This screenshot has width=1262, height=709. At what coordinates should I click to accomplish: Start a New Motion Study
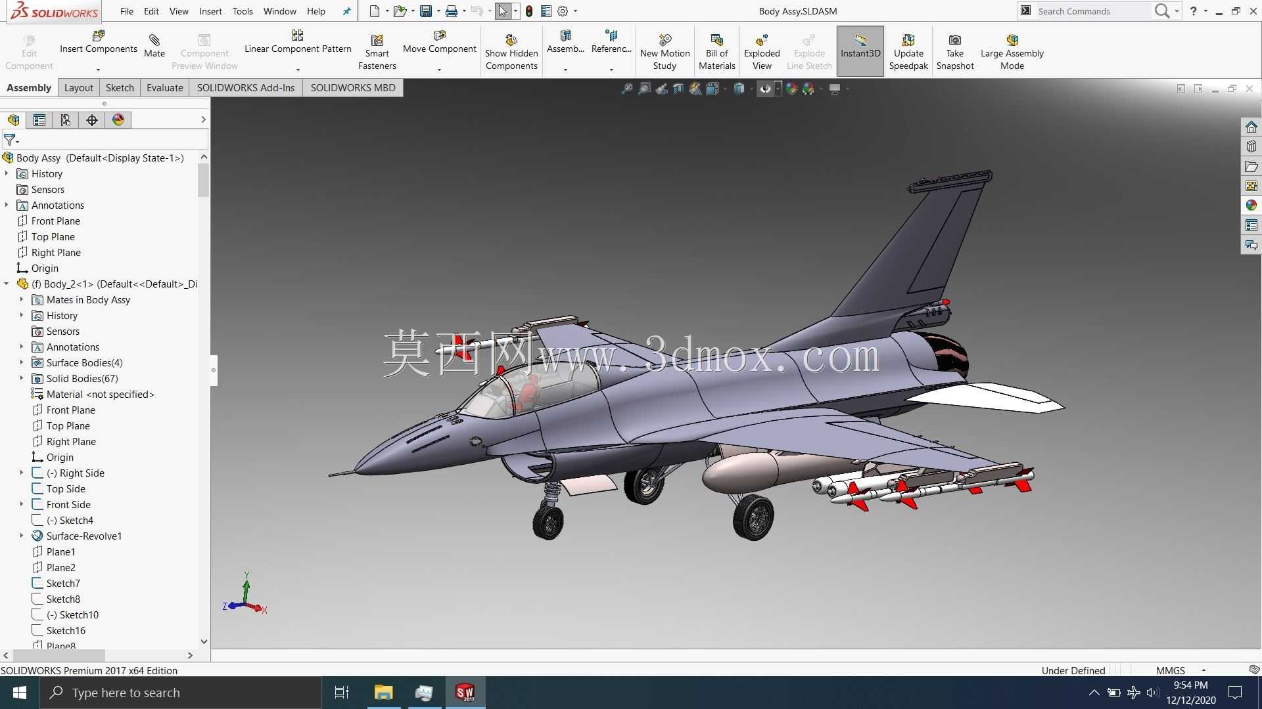pyautogui.click(x=665, y=52)
